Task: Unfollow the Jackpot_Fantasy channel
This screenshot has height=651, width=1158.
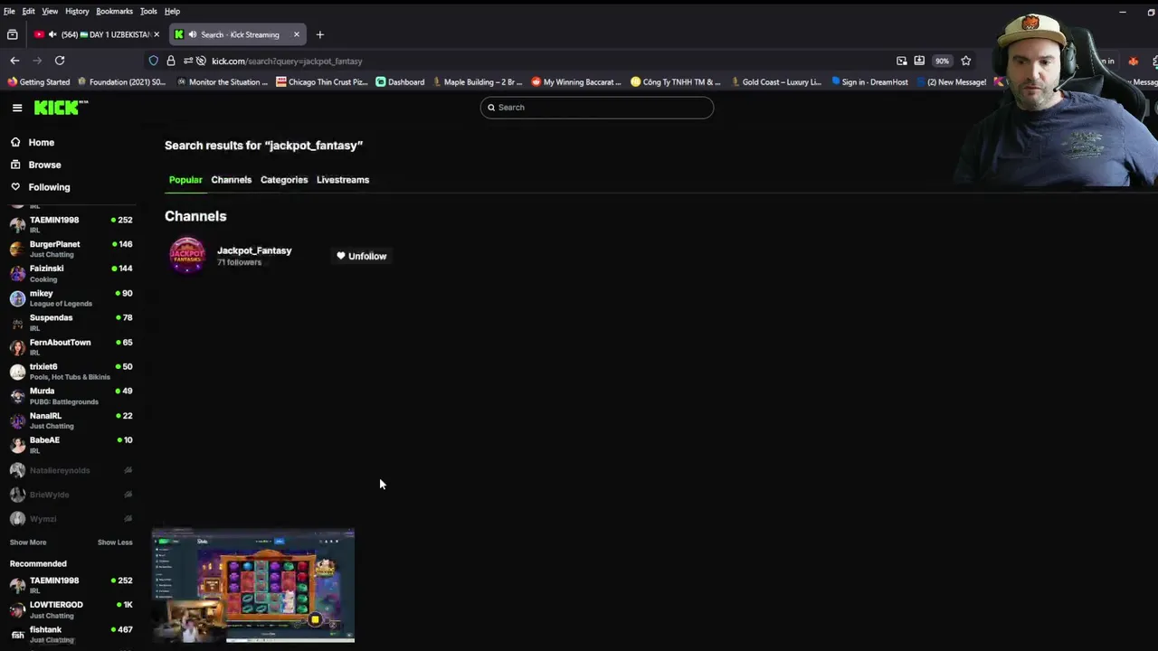Action: point(362,256)
